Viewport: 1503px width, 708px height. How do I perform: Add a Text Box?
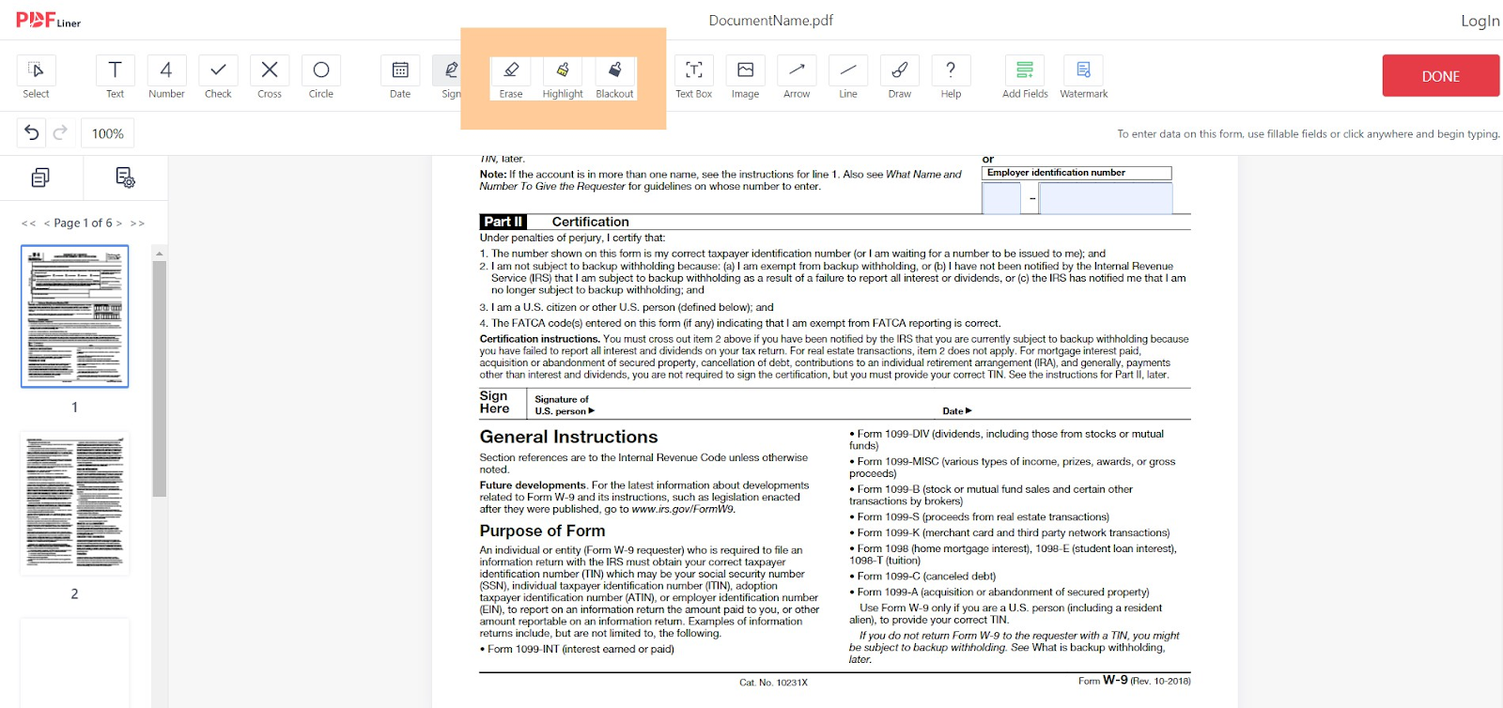tap(694, 77)
